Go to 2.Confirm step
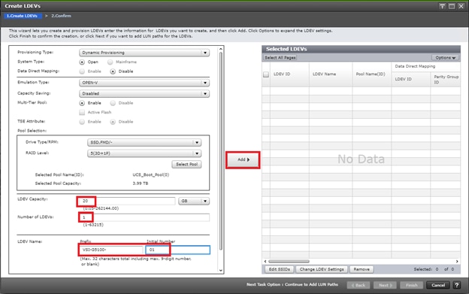 click(x=61, y=16)
